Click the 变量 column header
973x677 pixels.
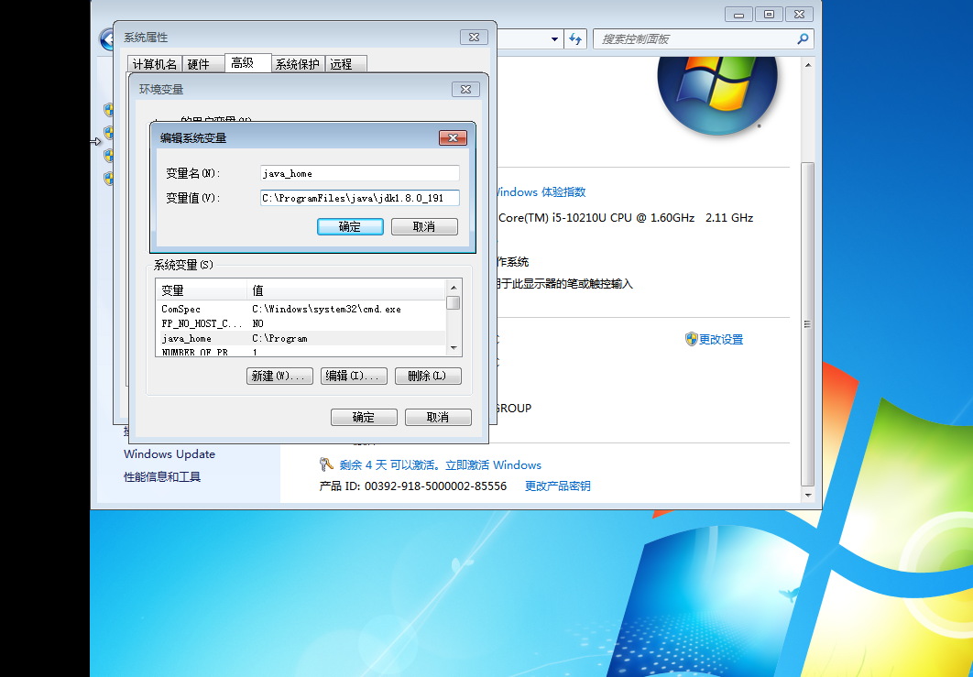coord(201,289)
